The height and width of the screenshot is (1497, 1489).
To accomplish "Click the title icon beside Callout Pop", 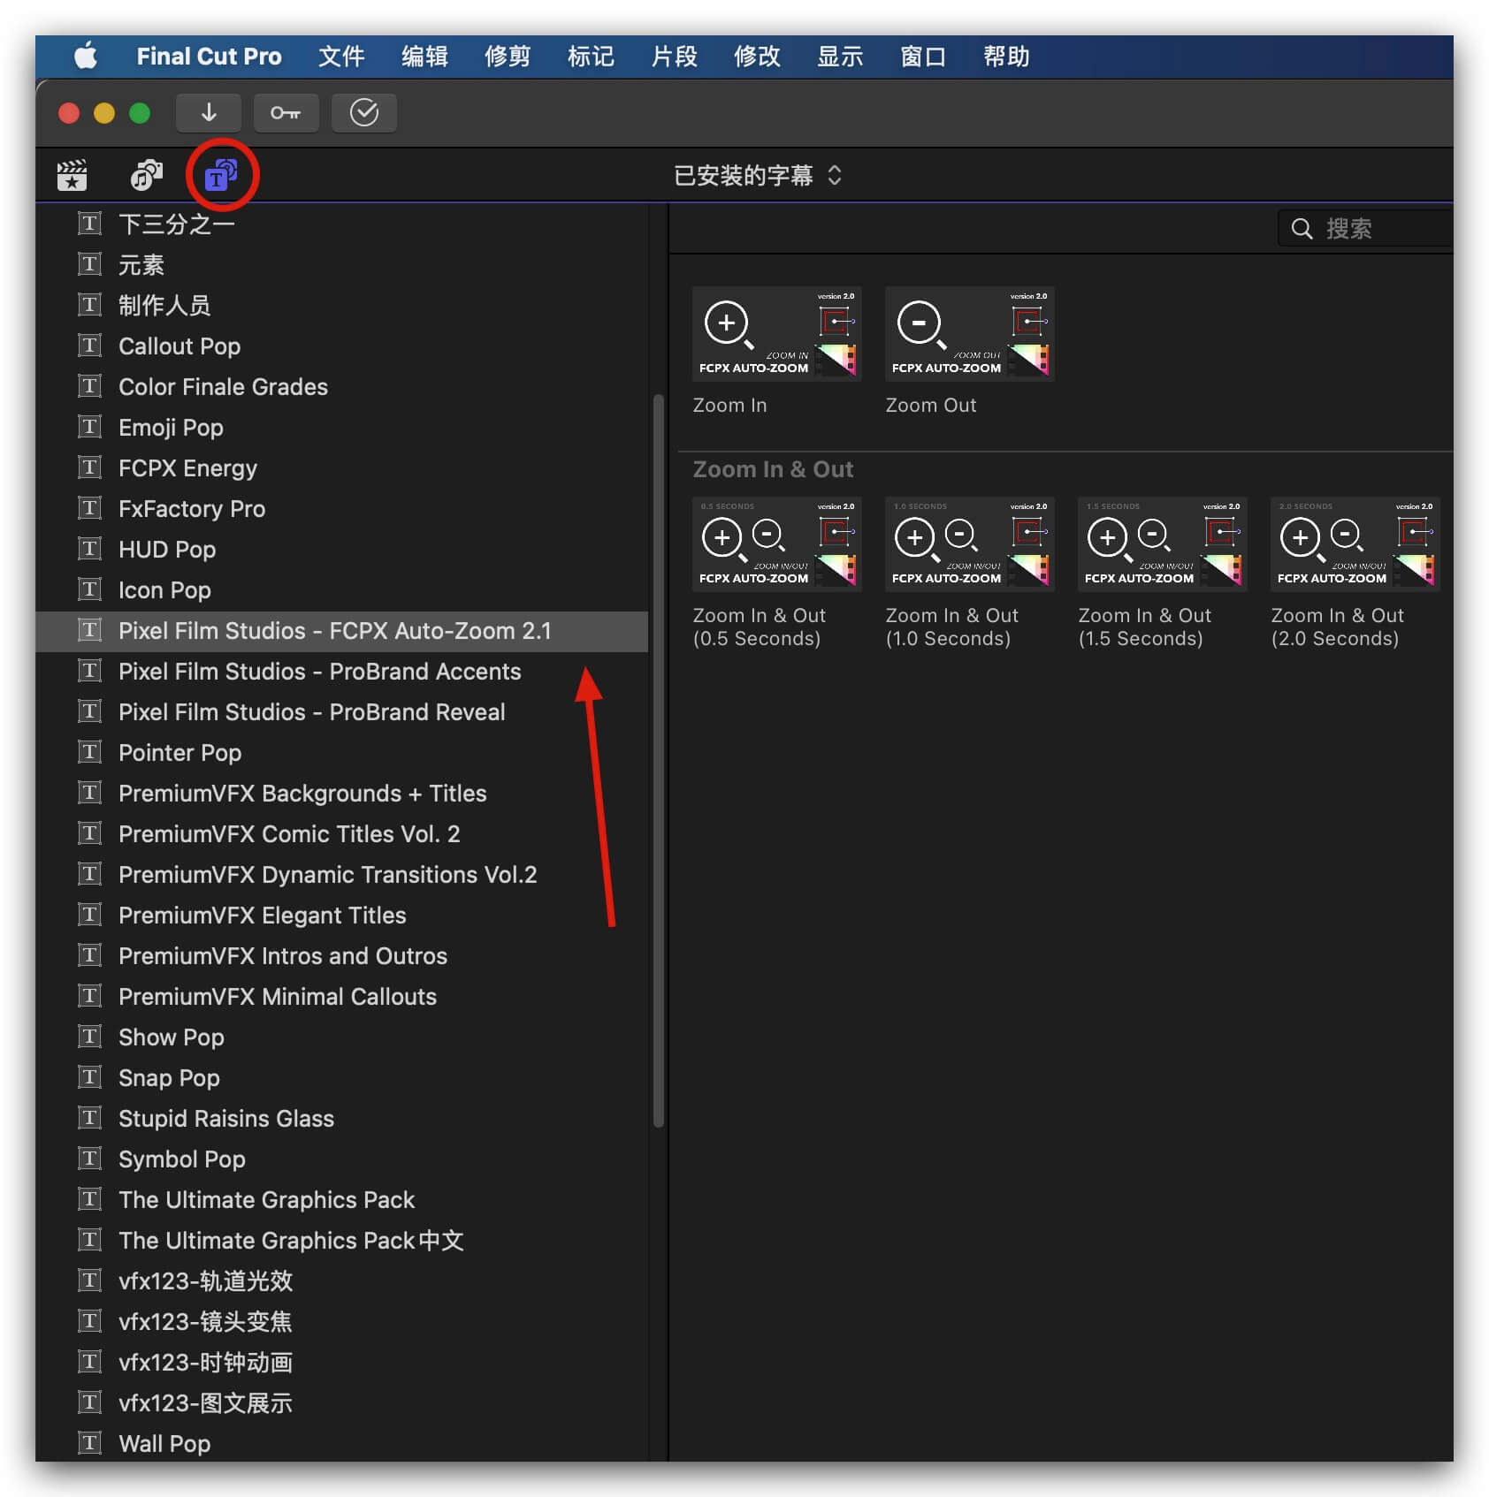I will (89, 346).
